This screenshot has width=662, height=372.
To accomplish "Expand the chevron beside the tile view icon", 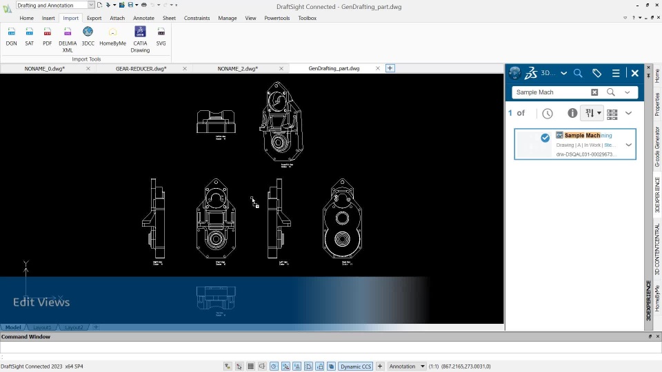I will pos(629,113).
